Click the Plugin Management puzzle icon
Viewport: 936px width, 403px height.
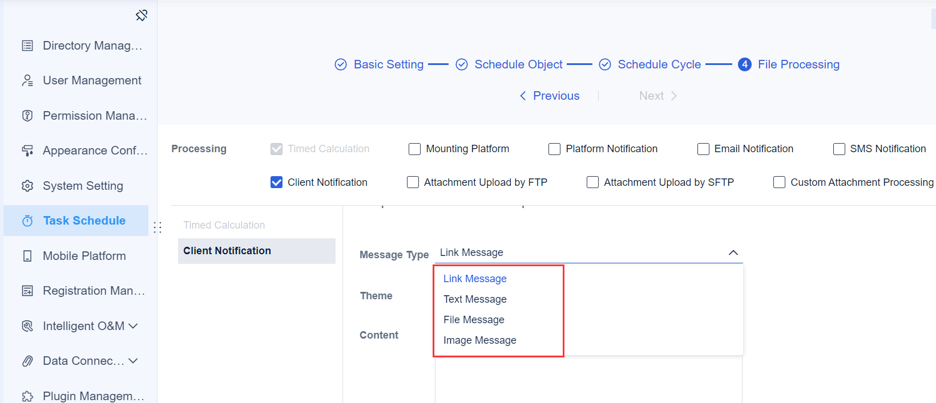point(27,396)
